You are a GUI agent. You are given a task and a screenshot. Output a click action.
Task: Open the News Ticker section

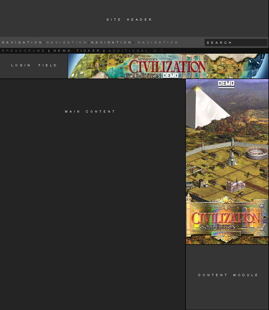[77, 51]
